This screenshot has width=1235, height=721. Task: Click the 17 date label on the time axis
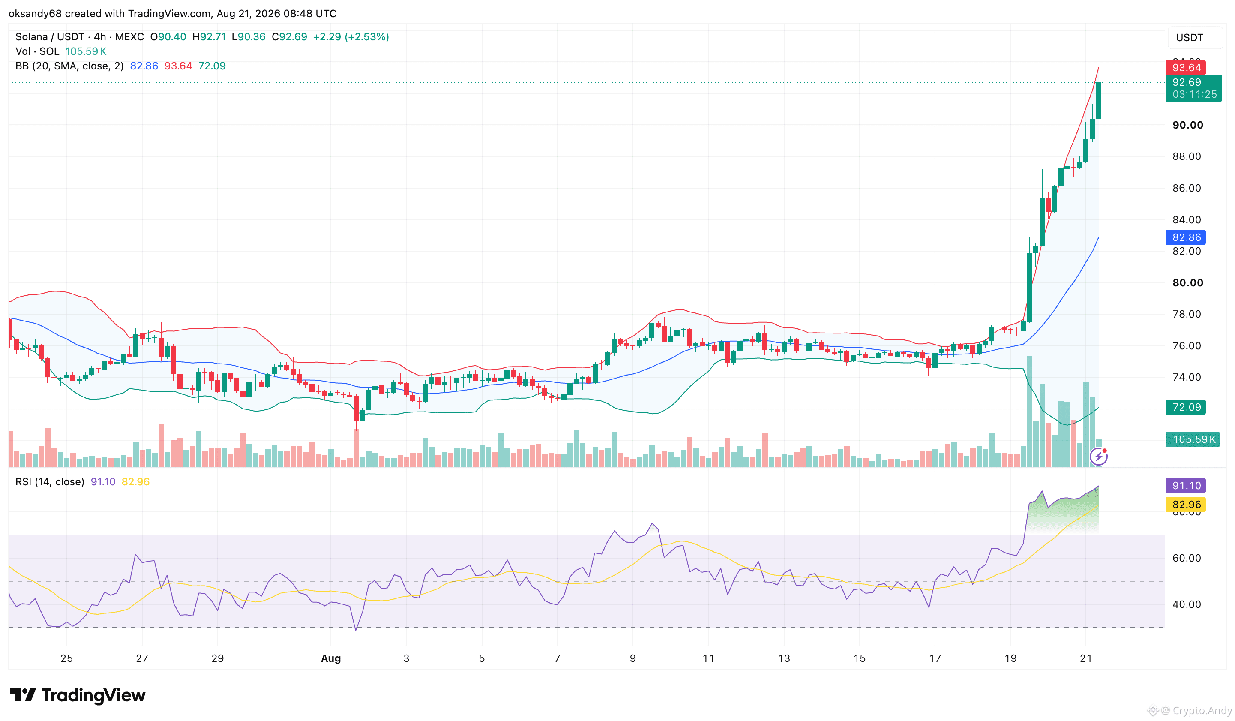coord(935,658)
